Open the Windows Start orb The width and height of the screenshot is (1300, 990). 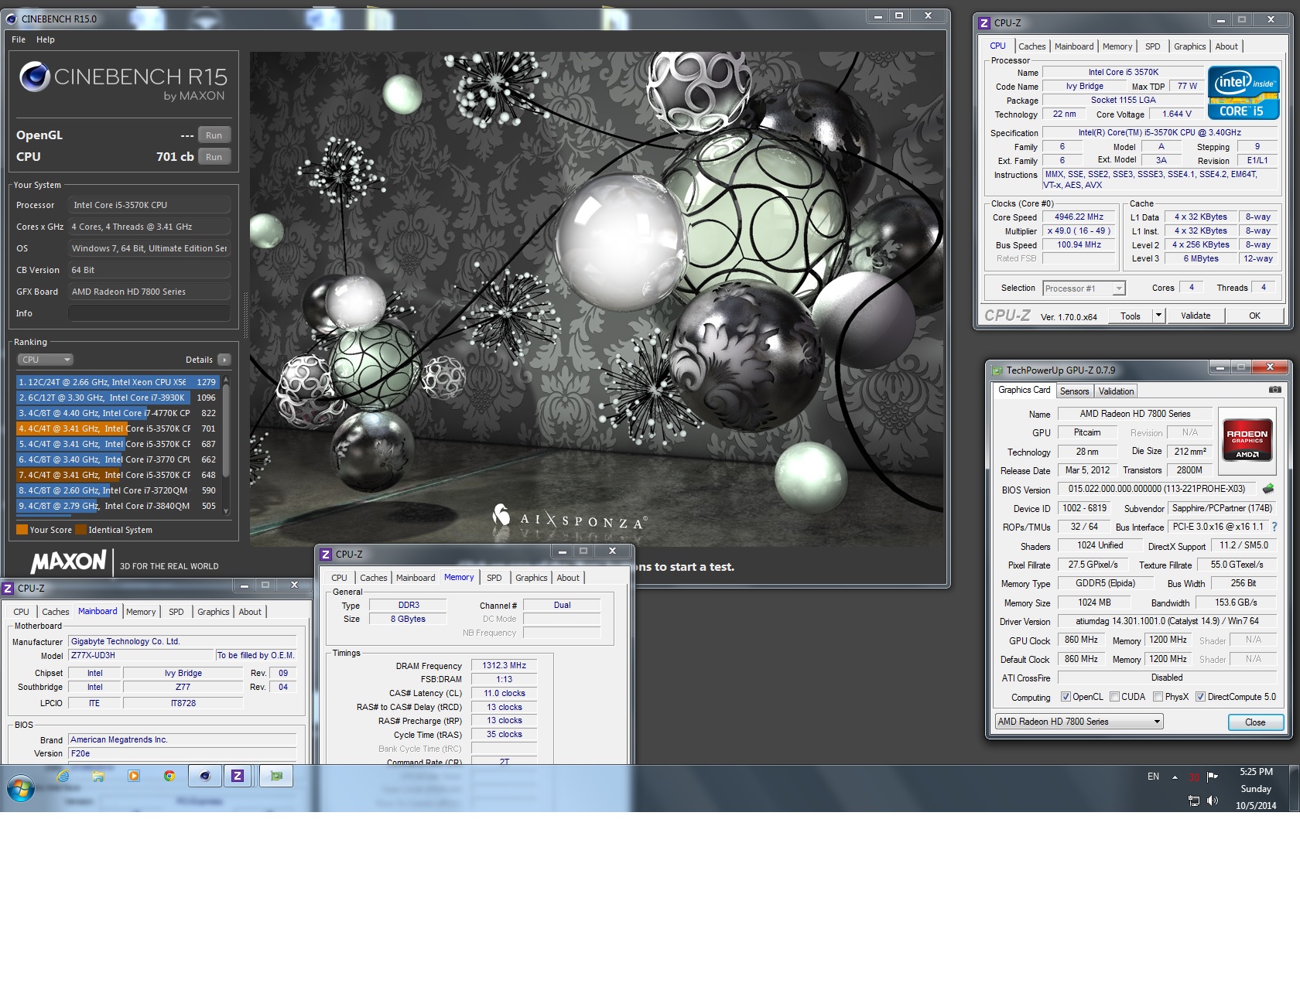[x=21, y=790]
